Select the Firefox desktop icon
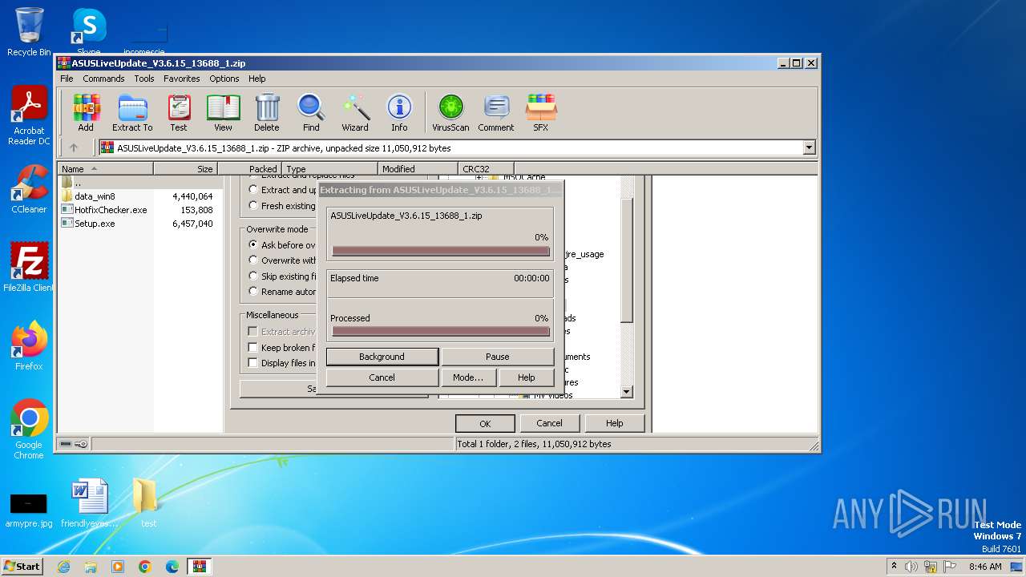Screen dimensions: 1026x577 (x=29, y=346)
